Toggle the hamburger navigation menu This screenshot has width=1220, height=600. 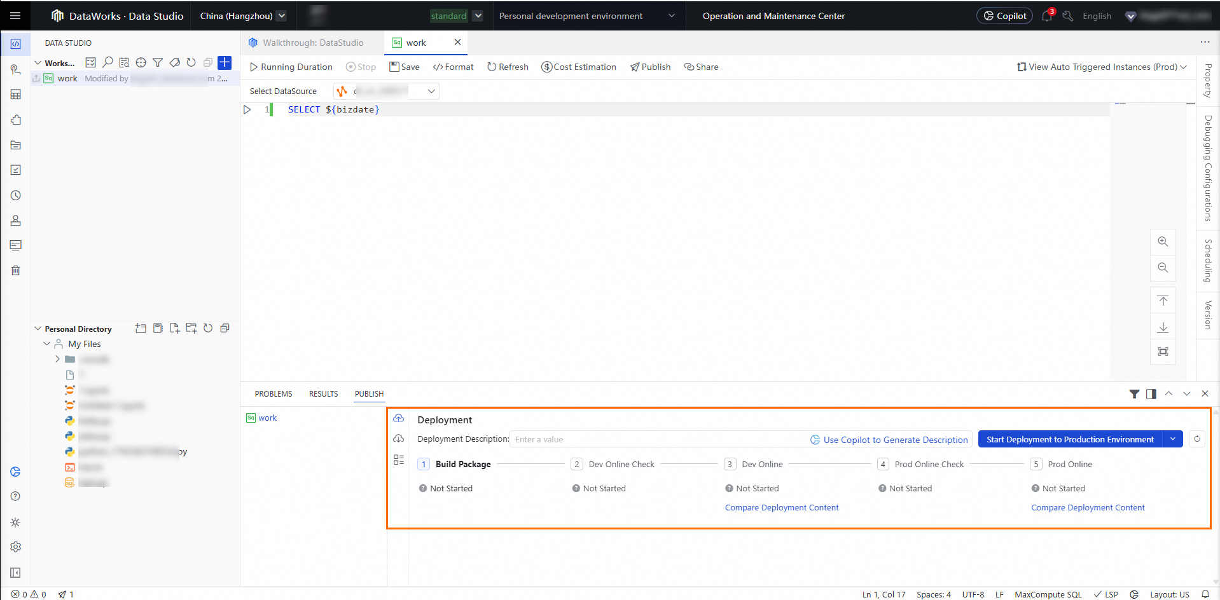[15, 16]
